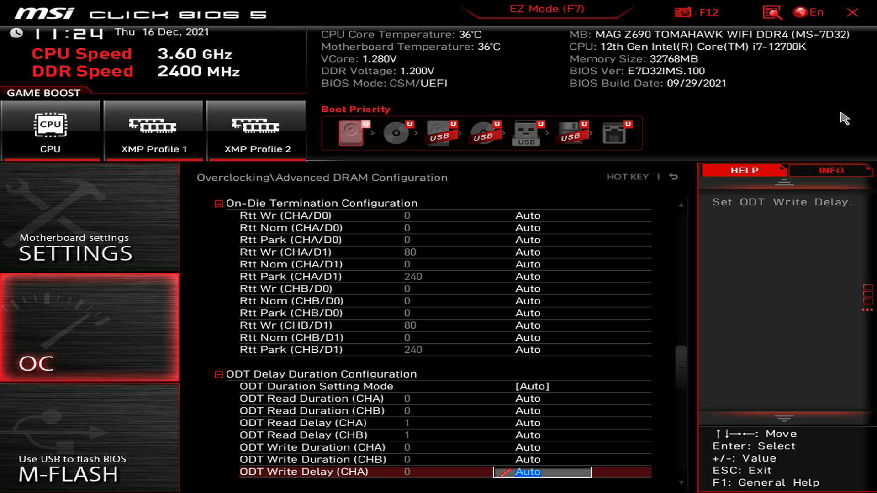
Task: Click the Overclocking\Advanced DRAM Configuration breadcrumb
Action: click(322, 178)
